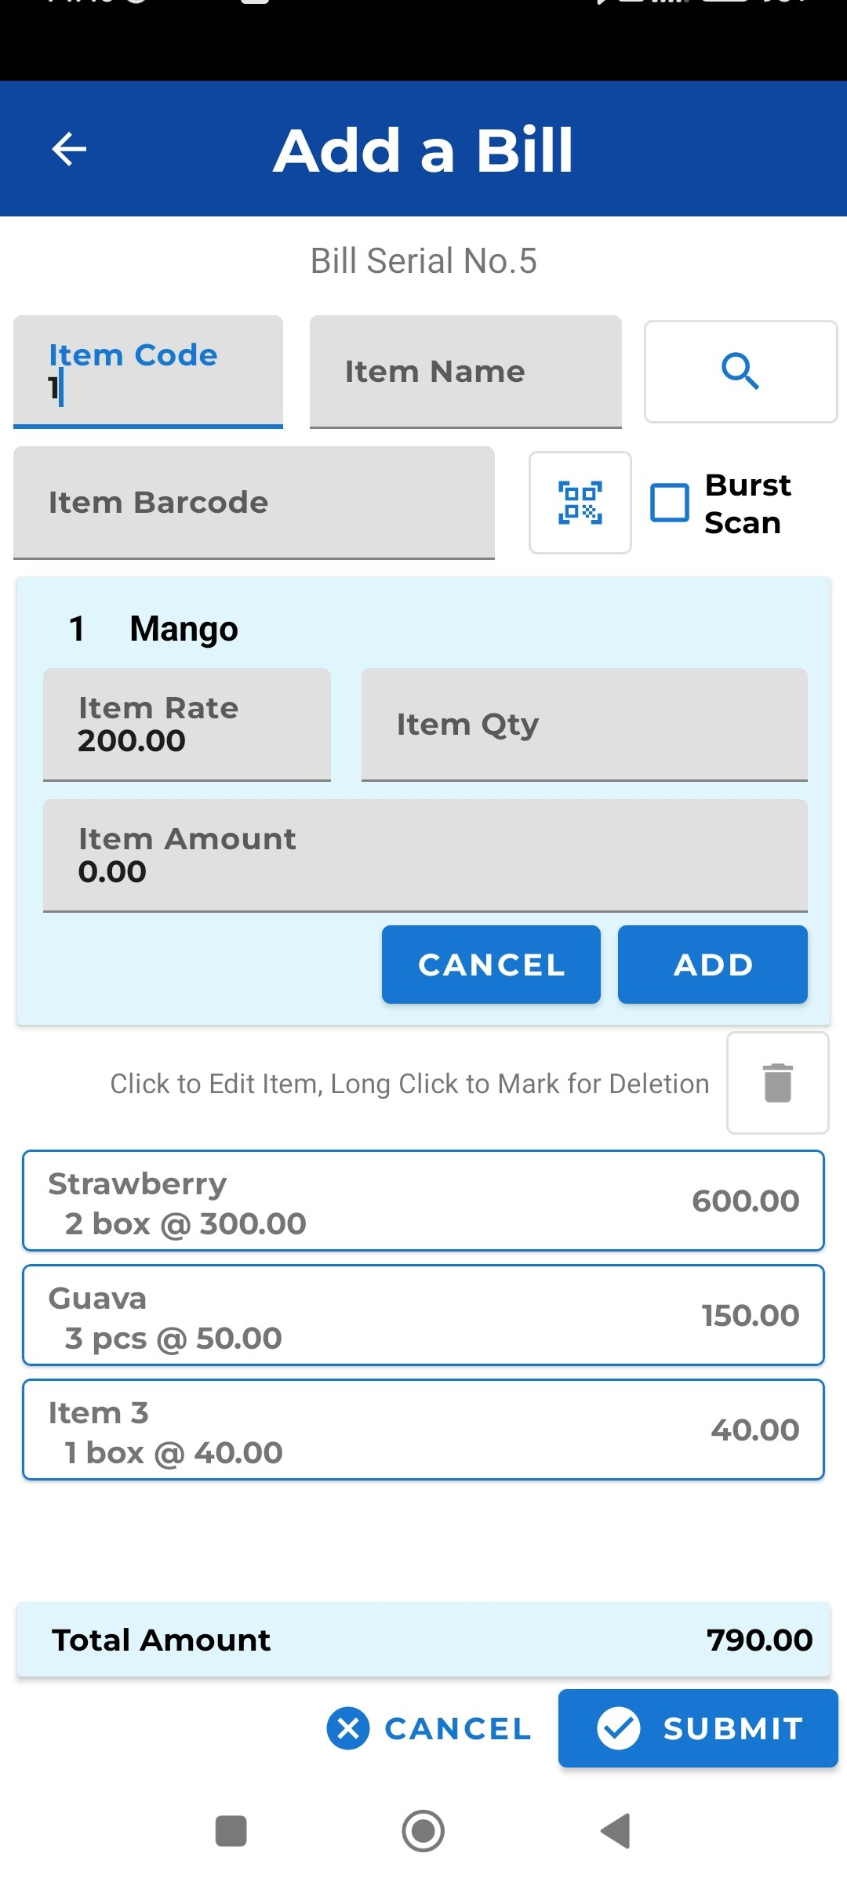Open the QR barcode scanner icon
The image size is (847, 1882).
coord(580,503)
